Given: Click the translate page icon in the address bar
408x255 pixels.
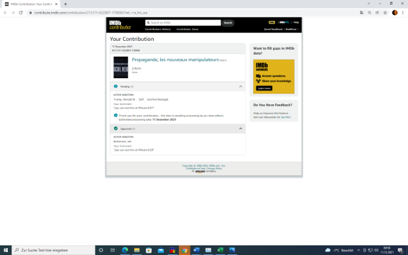Looking at the screenshot, I should click(362, 13).
